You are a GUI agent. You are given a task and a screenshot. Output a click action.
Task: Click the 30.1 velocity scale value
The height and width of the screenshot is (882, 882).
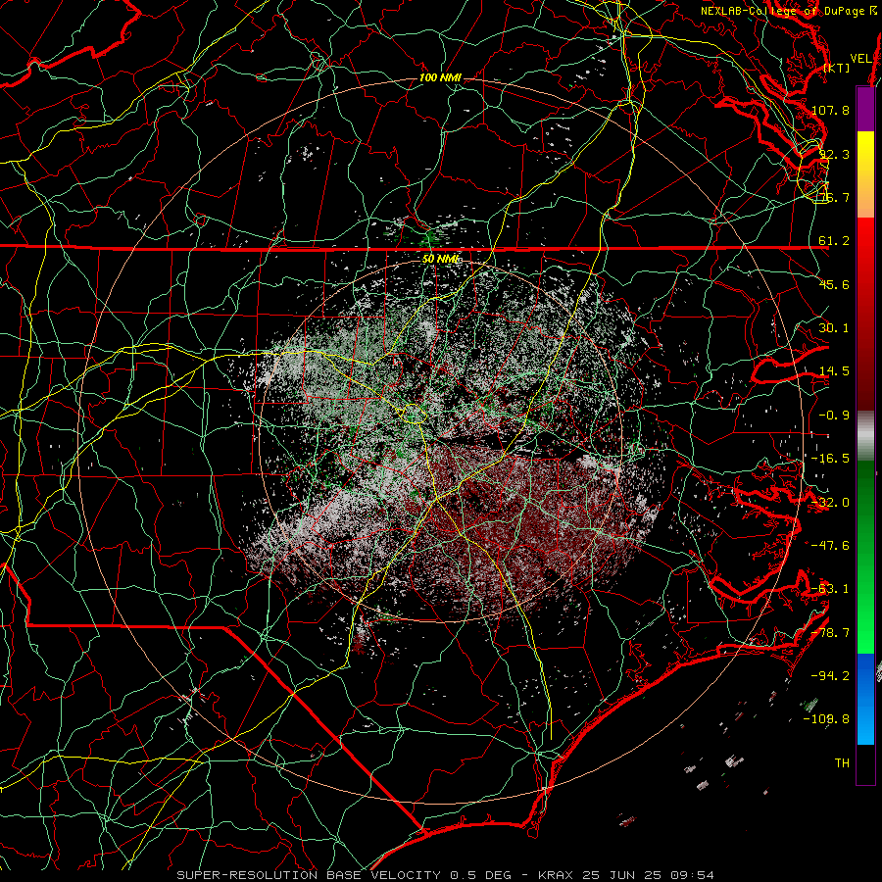click(834, 328)
